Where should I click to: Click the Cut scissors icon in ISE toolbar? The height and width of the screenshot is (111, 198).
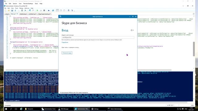coord(15,10)
